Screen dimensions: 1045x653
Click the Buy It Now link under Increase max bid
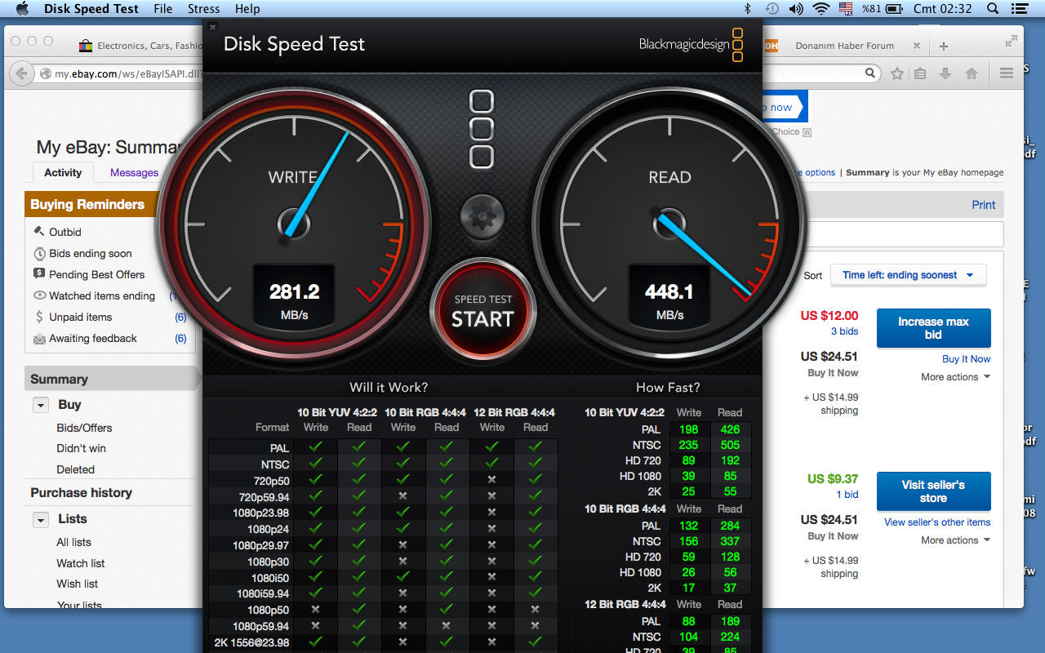(x=967, y=359)
